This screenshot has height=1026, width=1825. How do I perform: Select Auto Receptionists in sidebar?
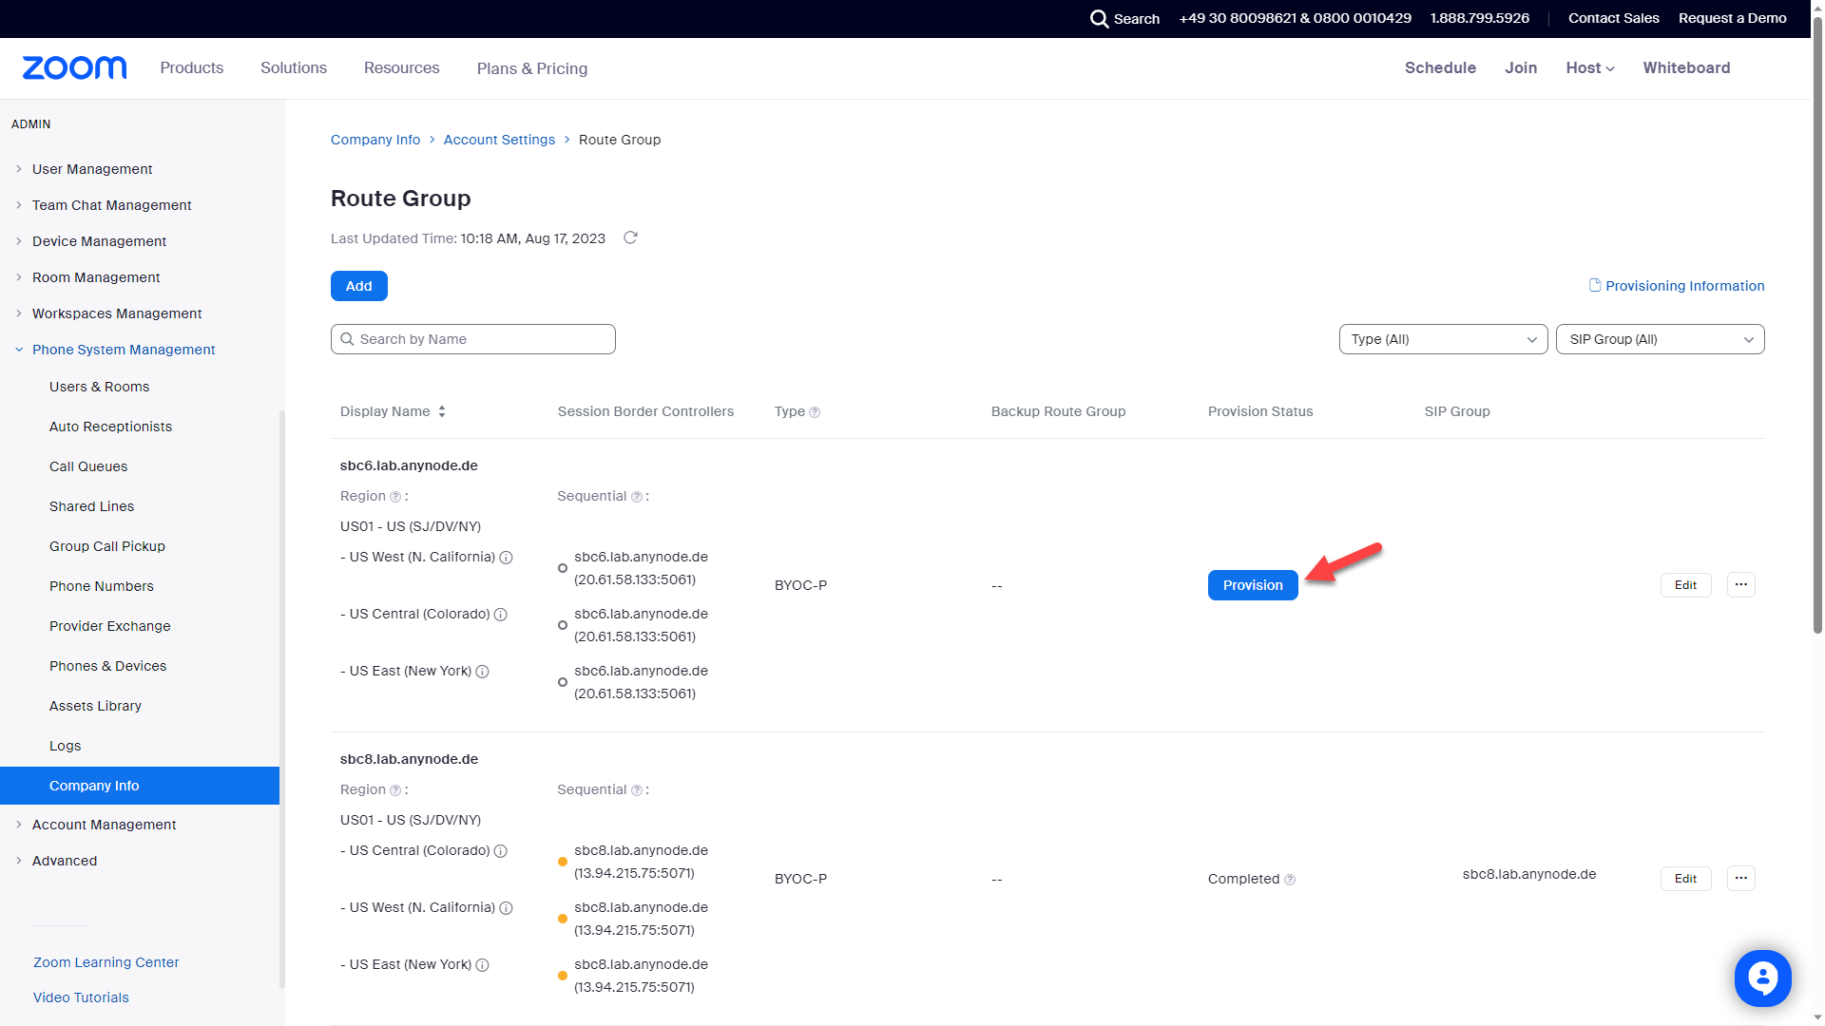tap(110, 427)
